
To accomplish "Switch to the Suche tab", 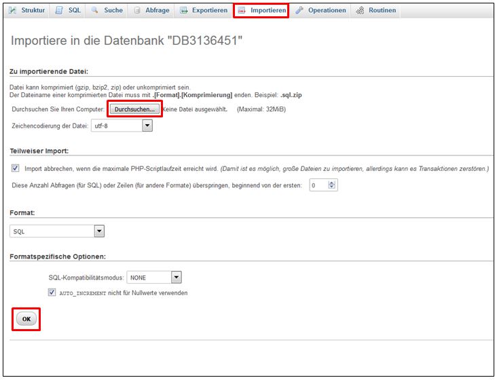I will coord(113,10).
